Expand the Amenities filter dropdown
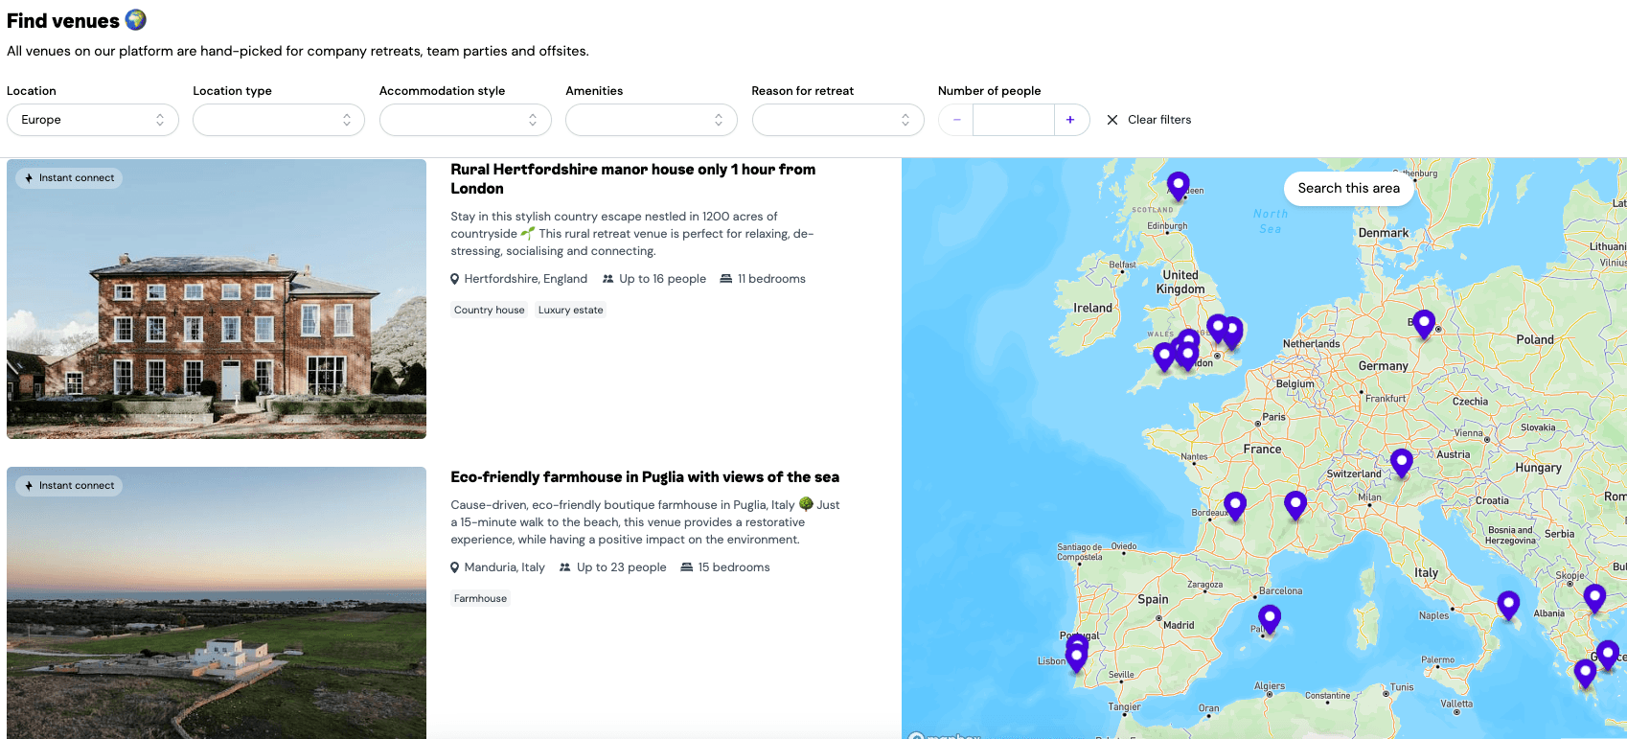This screenshot has height=739, width=1627. 651,120
